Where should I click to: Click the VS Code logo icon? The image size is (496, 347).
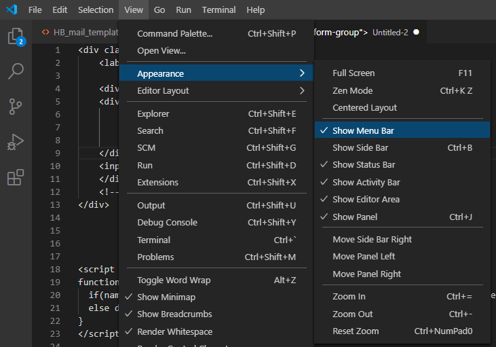(12, 10)
